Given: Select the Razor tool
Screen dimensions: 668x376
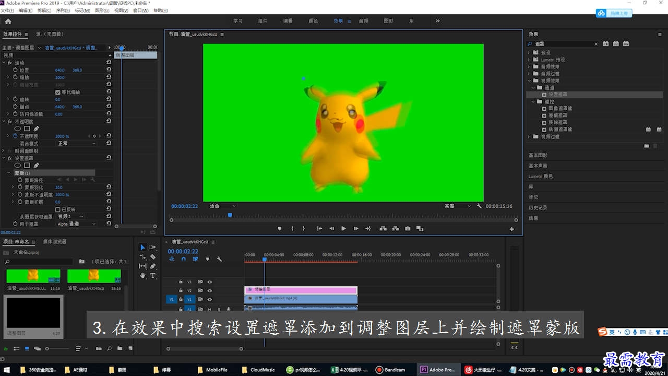Looking at the screenshot, I should pos(153,256).
